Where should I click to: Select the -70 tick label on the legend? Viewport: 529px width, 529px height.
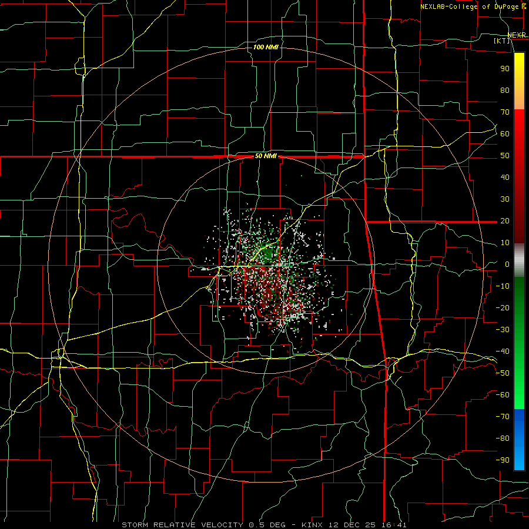(x=503, y=417)
